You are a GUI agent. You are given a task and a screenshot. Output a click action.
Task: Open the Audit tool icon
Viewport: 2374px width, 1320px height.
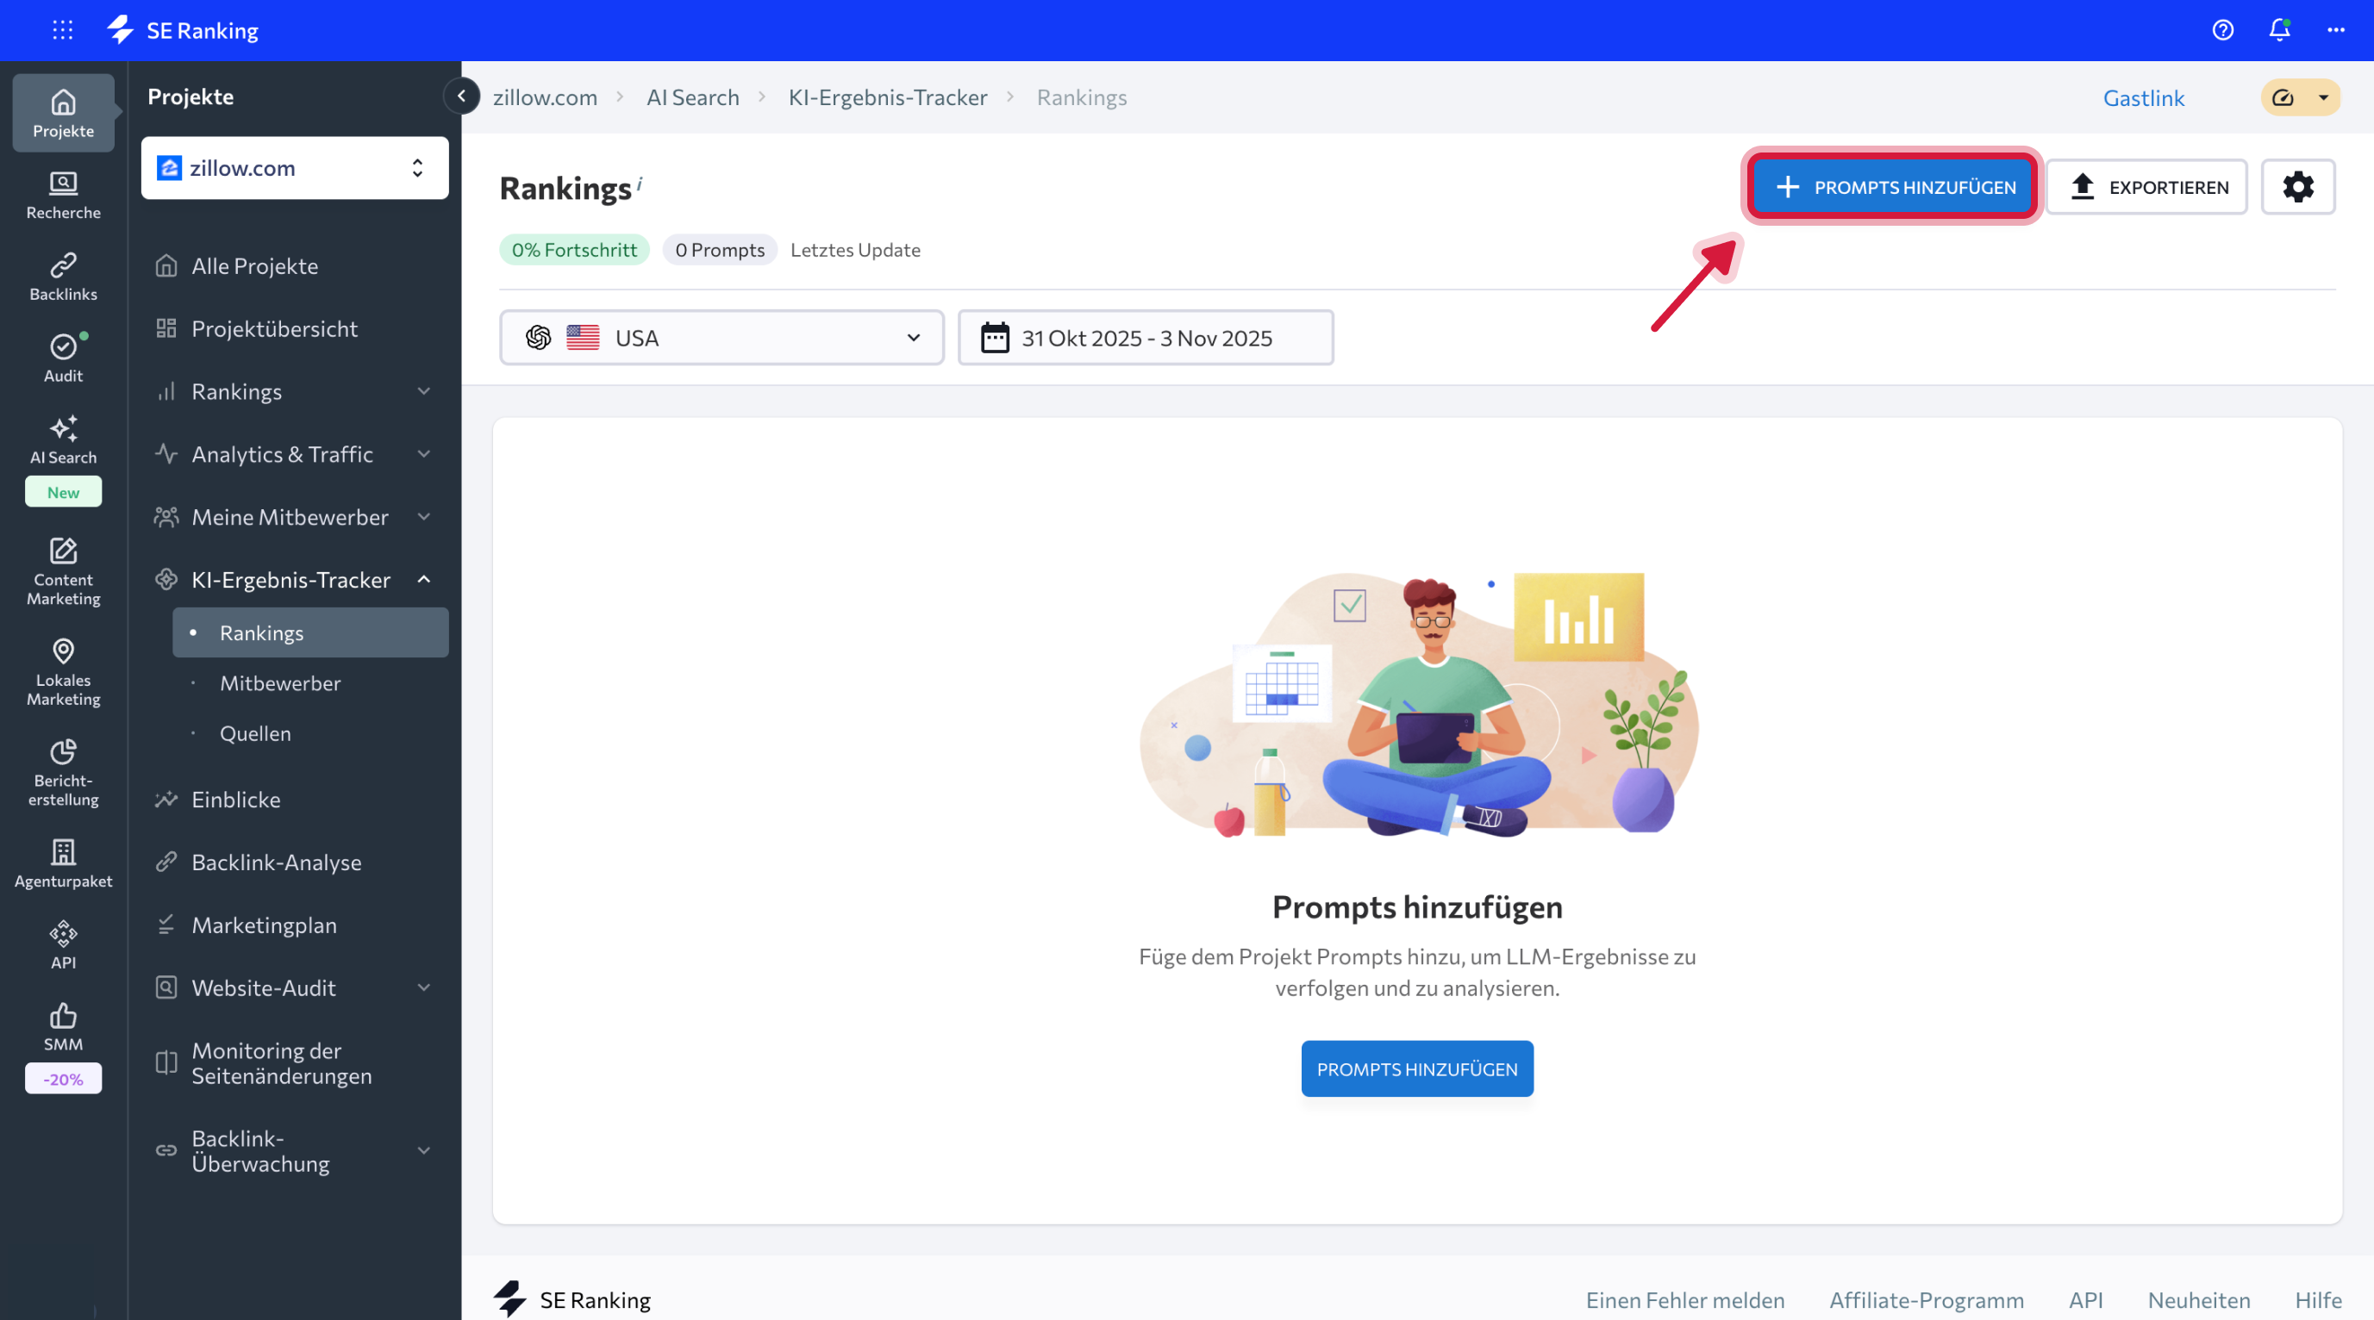63,358
